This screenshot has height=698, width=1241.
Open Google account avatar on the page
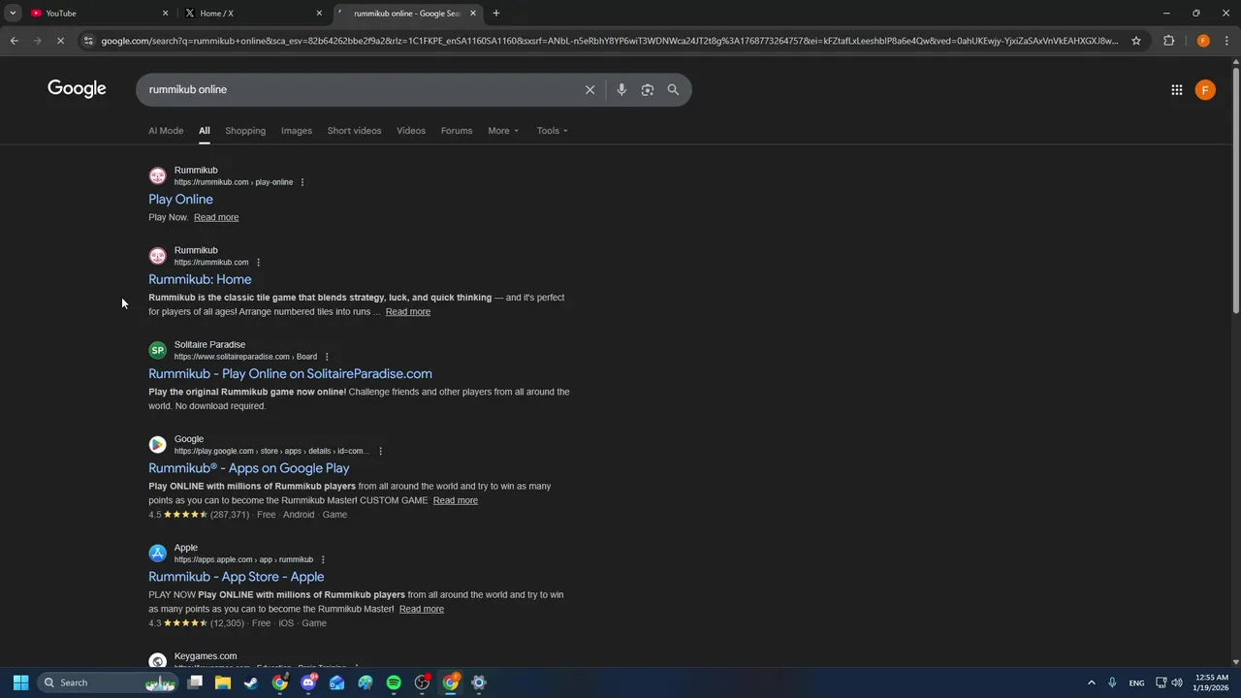click(1205, 90)
